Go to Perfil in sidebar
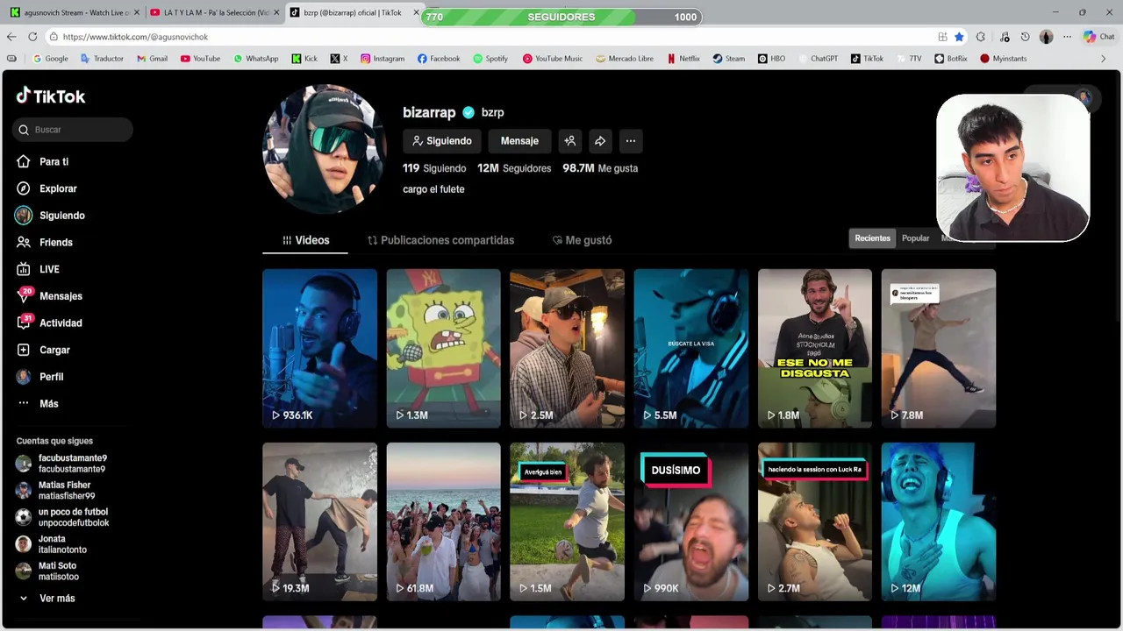 pos(39,377)
